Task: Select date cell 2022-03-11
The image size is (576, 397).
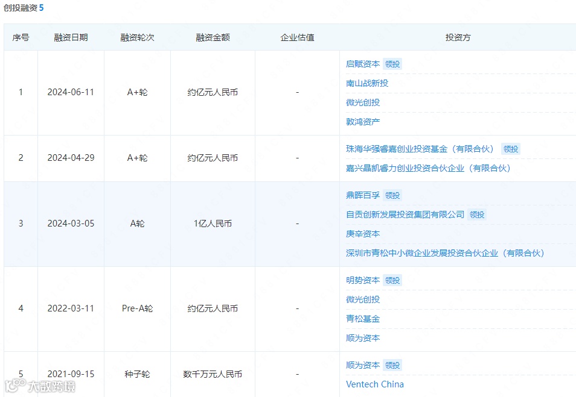Action: (x=71, y=308)
